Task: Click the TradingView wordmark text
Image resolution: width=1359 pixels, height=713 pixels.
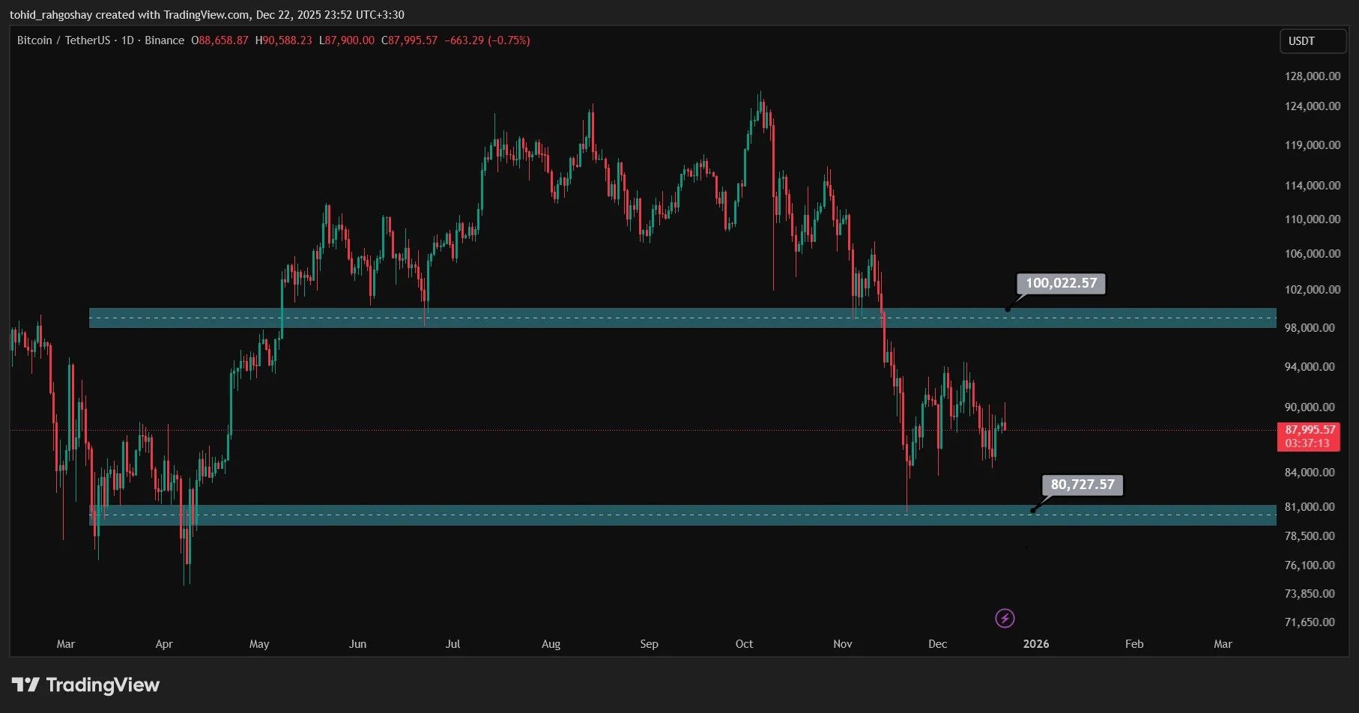Action: pyautogui.click(x=103, y=685)
